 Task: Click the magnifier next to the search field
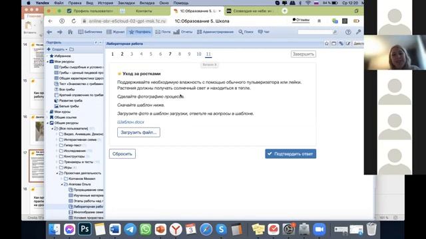335,32
